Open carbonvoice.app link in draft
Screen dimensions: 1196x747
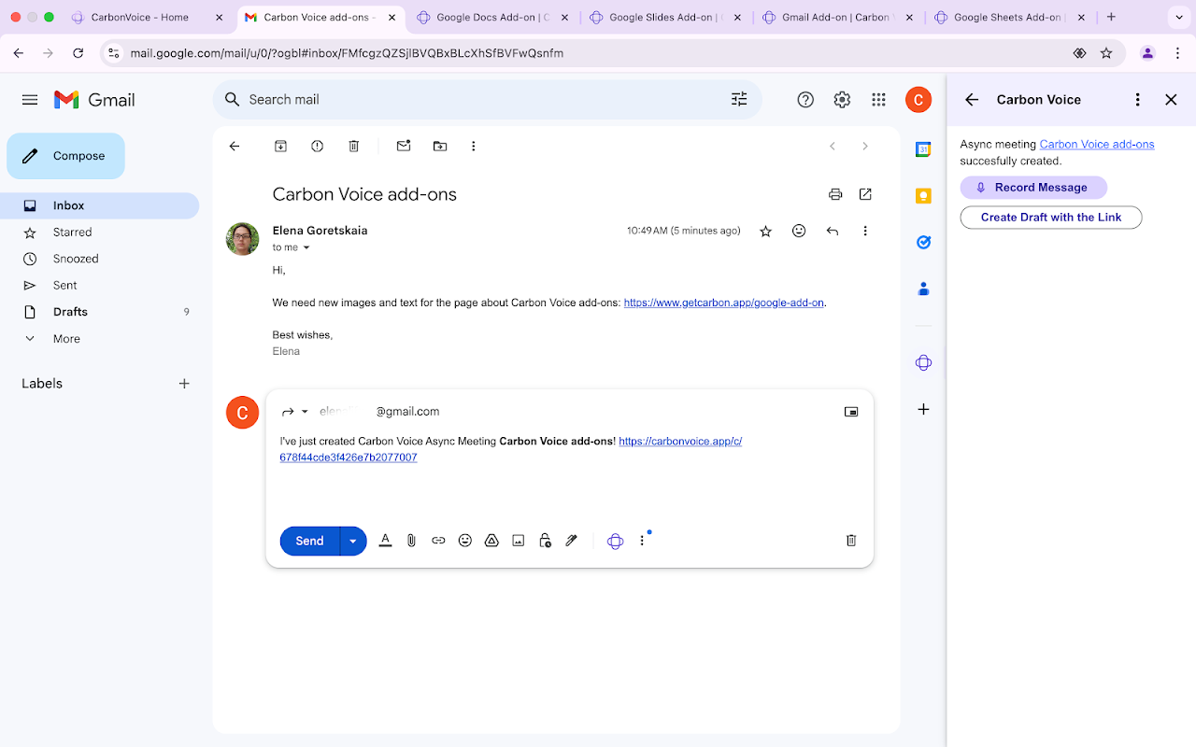(511, 449)
